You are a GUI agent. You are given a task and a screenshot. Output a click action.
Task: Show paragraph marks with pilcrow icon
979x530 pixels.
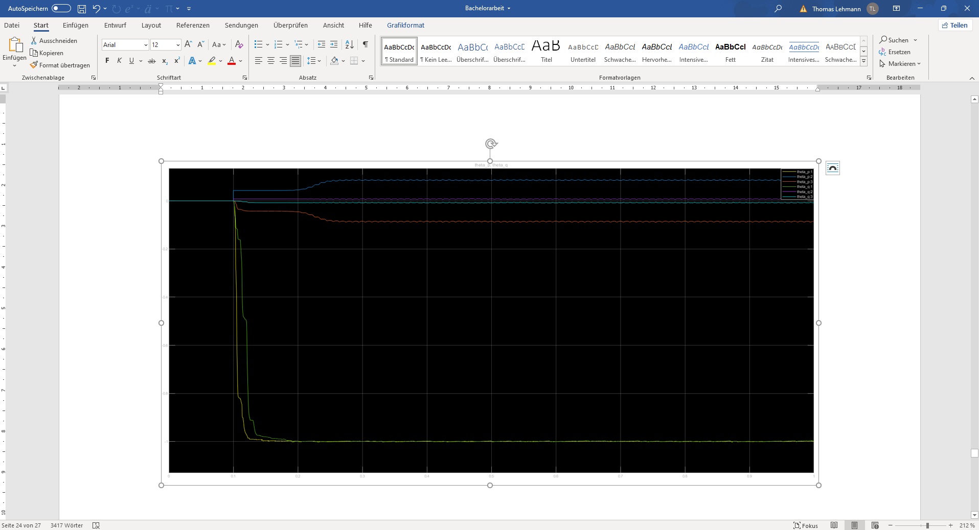click(x=365, y=44)
